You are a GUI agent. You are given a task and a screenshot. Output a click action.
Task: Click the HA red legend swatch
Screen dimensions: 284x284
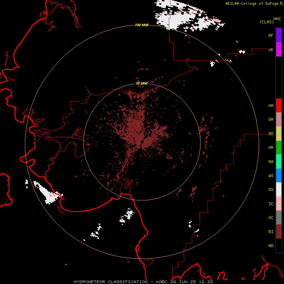pos(279,105)
